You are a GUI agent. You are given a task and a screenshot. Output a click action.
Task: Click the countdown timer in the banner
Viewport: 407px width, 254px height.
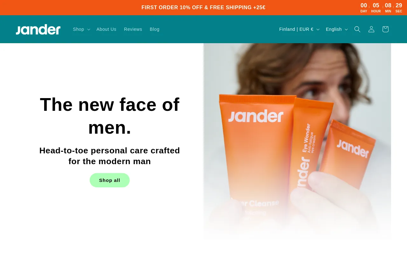pyautogui.click(x=381, y=8)
